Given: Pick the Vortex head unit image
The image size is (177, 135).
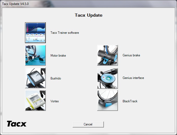Looking at the screenshot, I should click(x=35, y=100).
